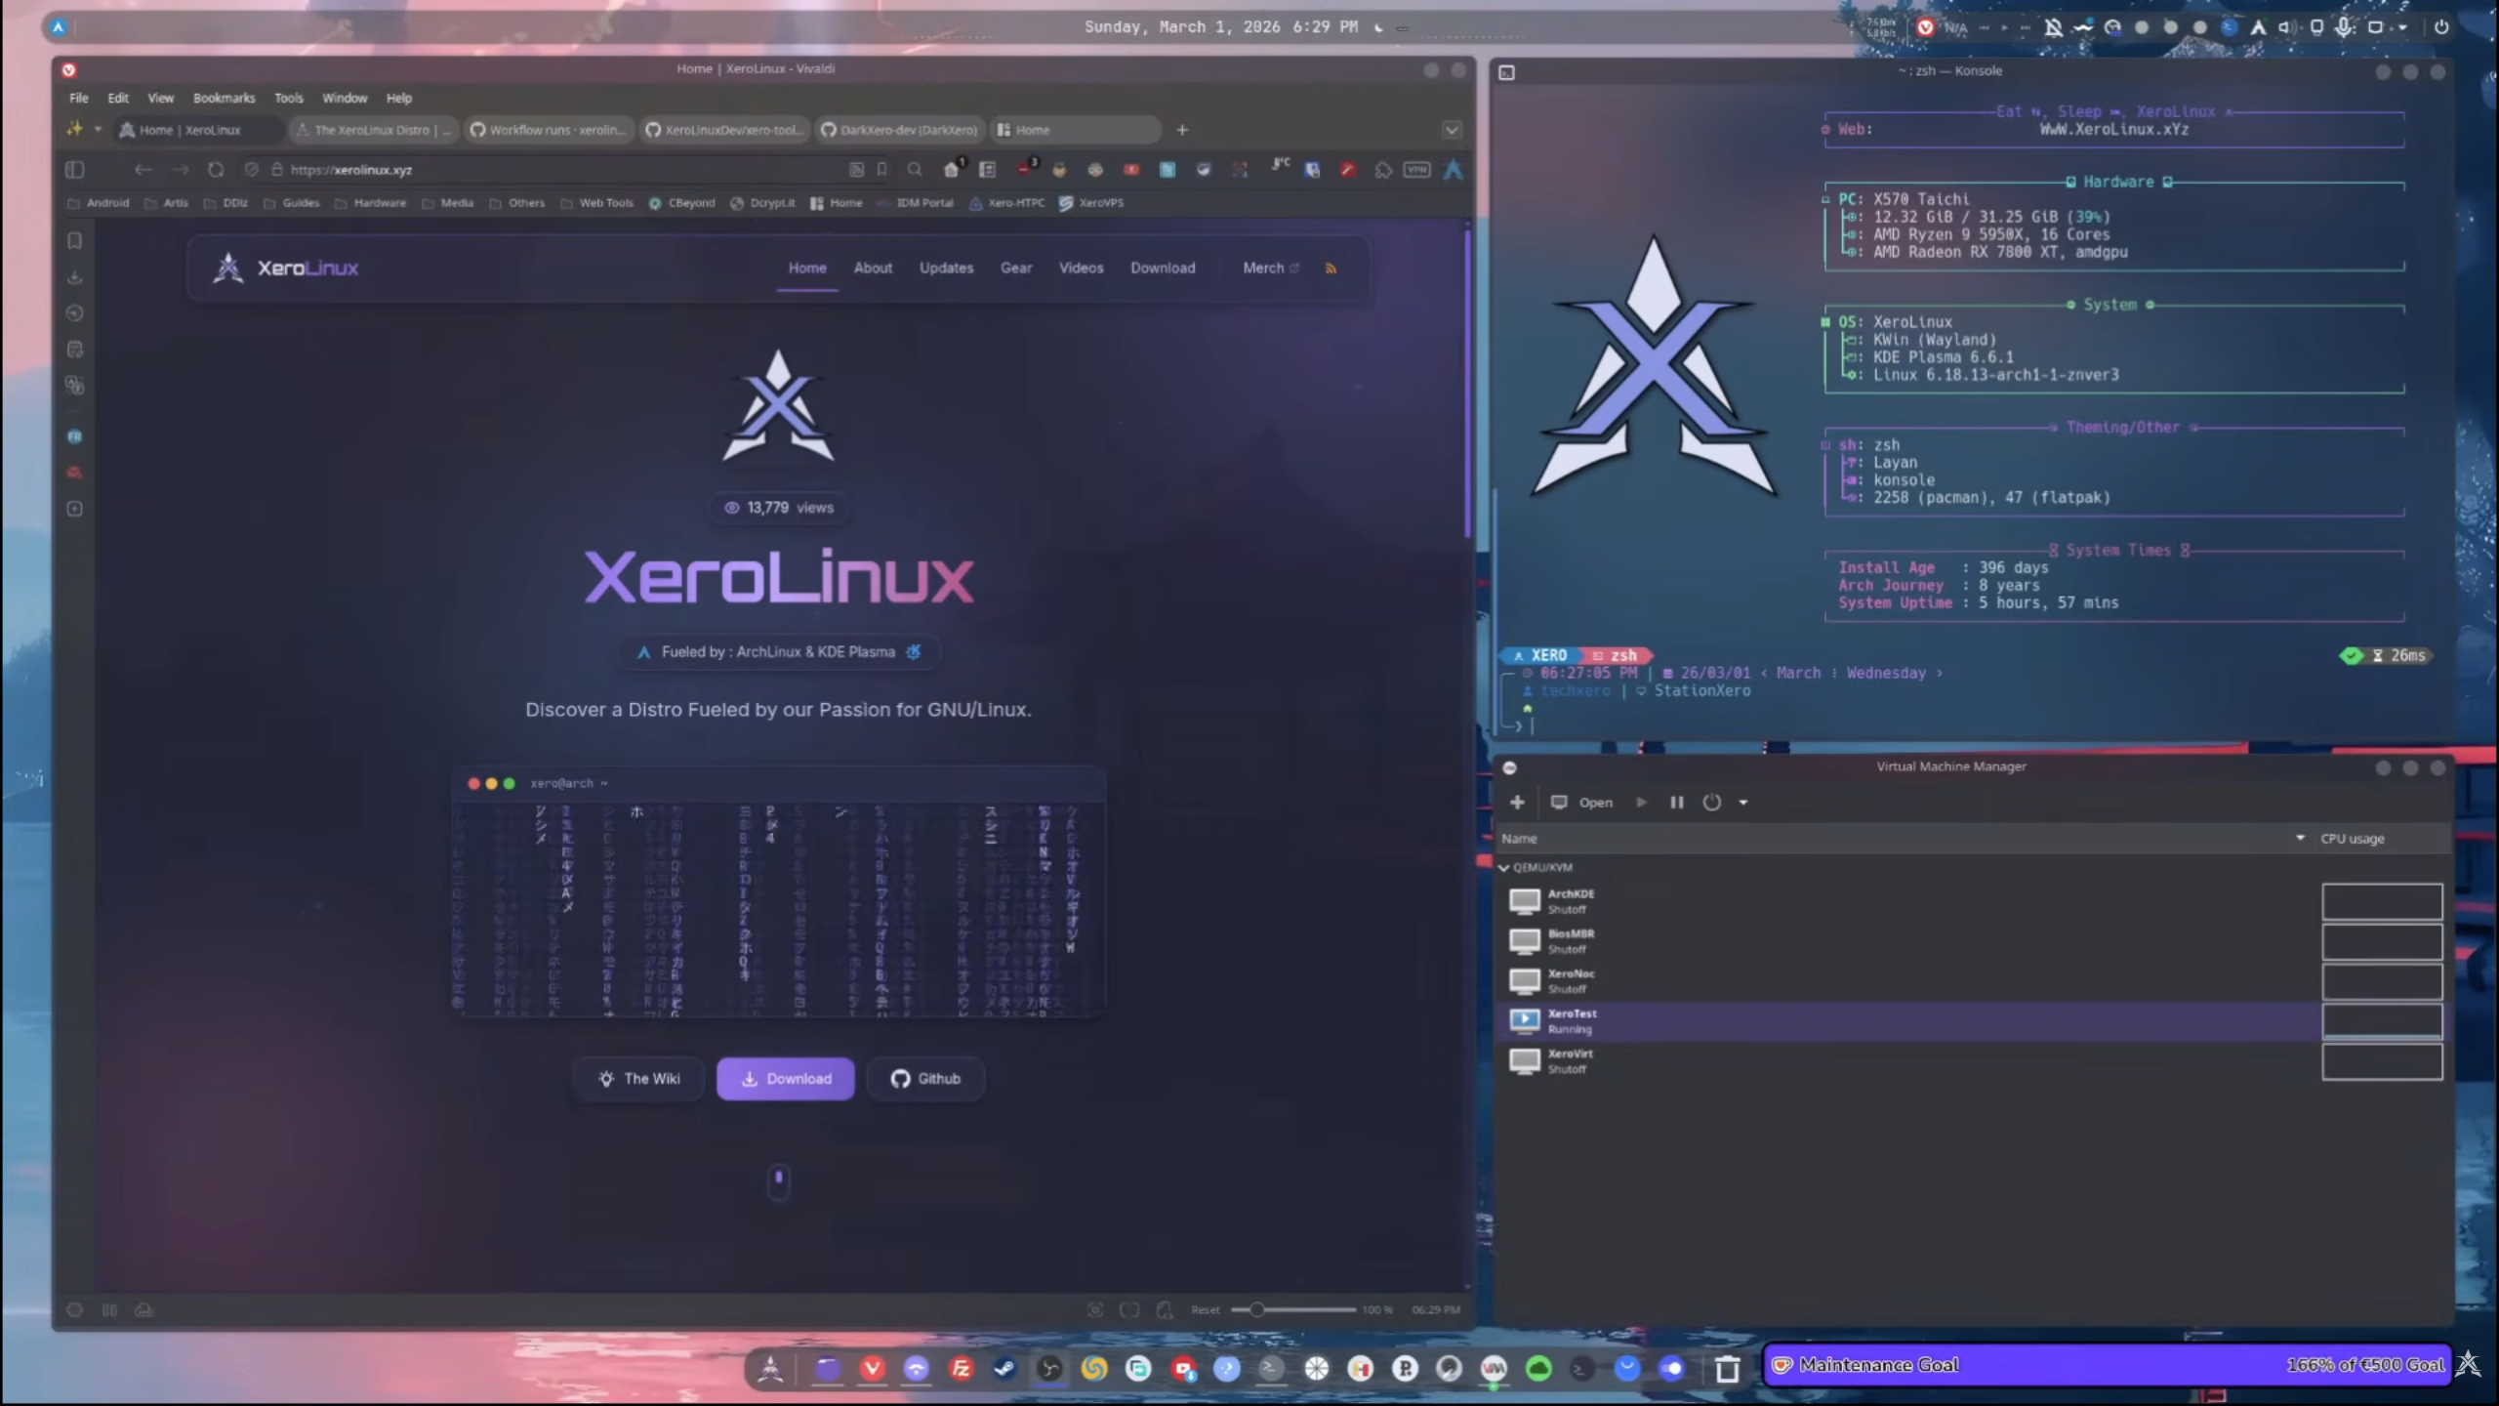The image size is (2499, 1406).
Task: Collapse the QEMU/KVM group in Virtual Machine Manager
Action: point(1504,867)
